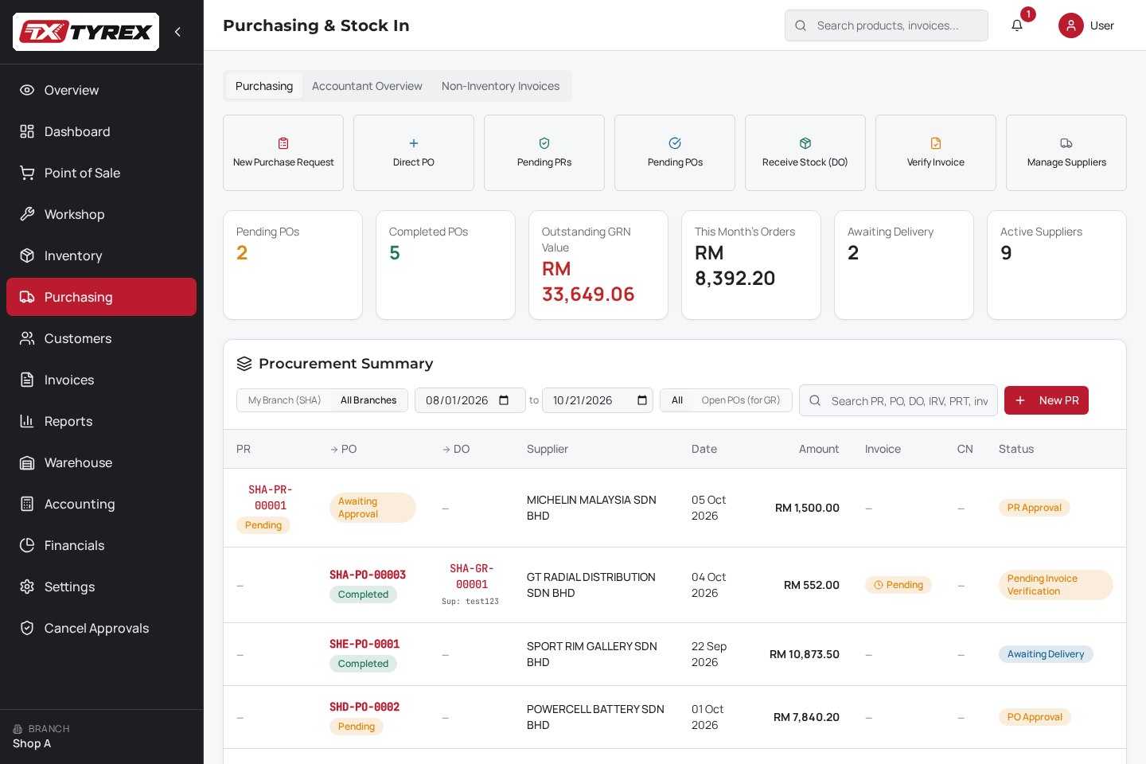
Task: Switch to Accountant Overview tab
Action: tap(367, 86)
